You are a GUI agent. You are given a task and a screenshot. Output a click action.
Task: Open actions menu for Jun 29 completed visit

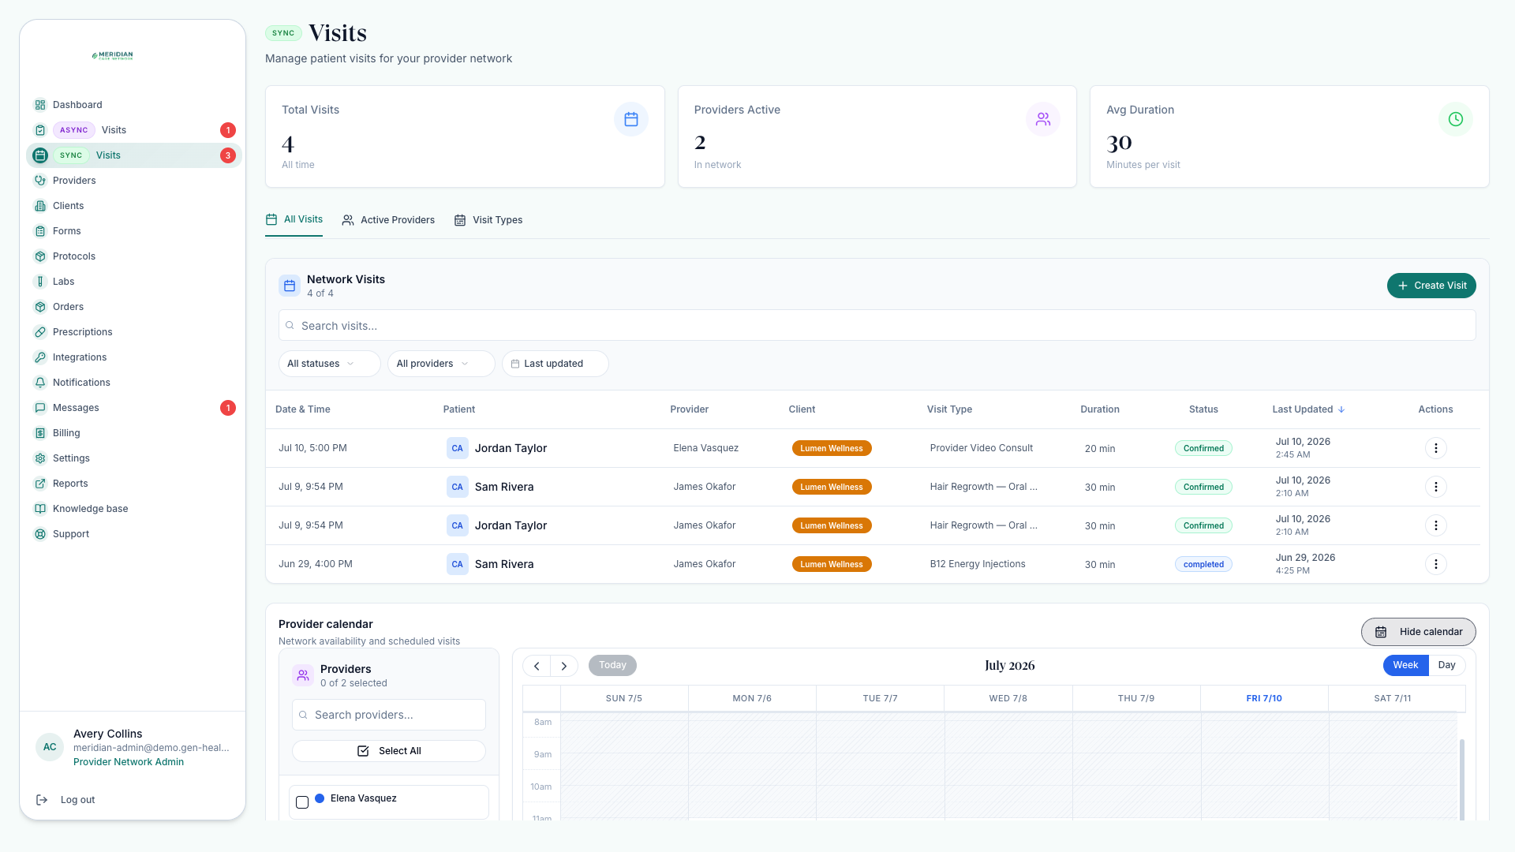tap(1436, 564)
